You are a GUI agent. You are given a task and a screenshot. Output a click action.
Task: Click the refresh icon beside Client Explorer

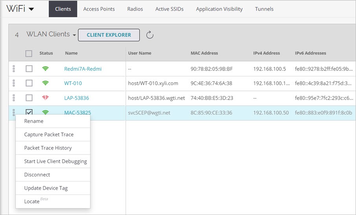click(149, 35)
